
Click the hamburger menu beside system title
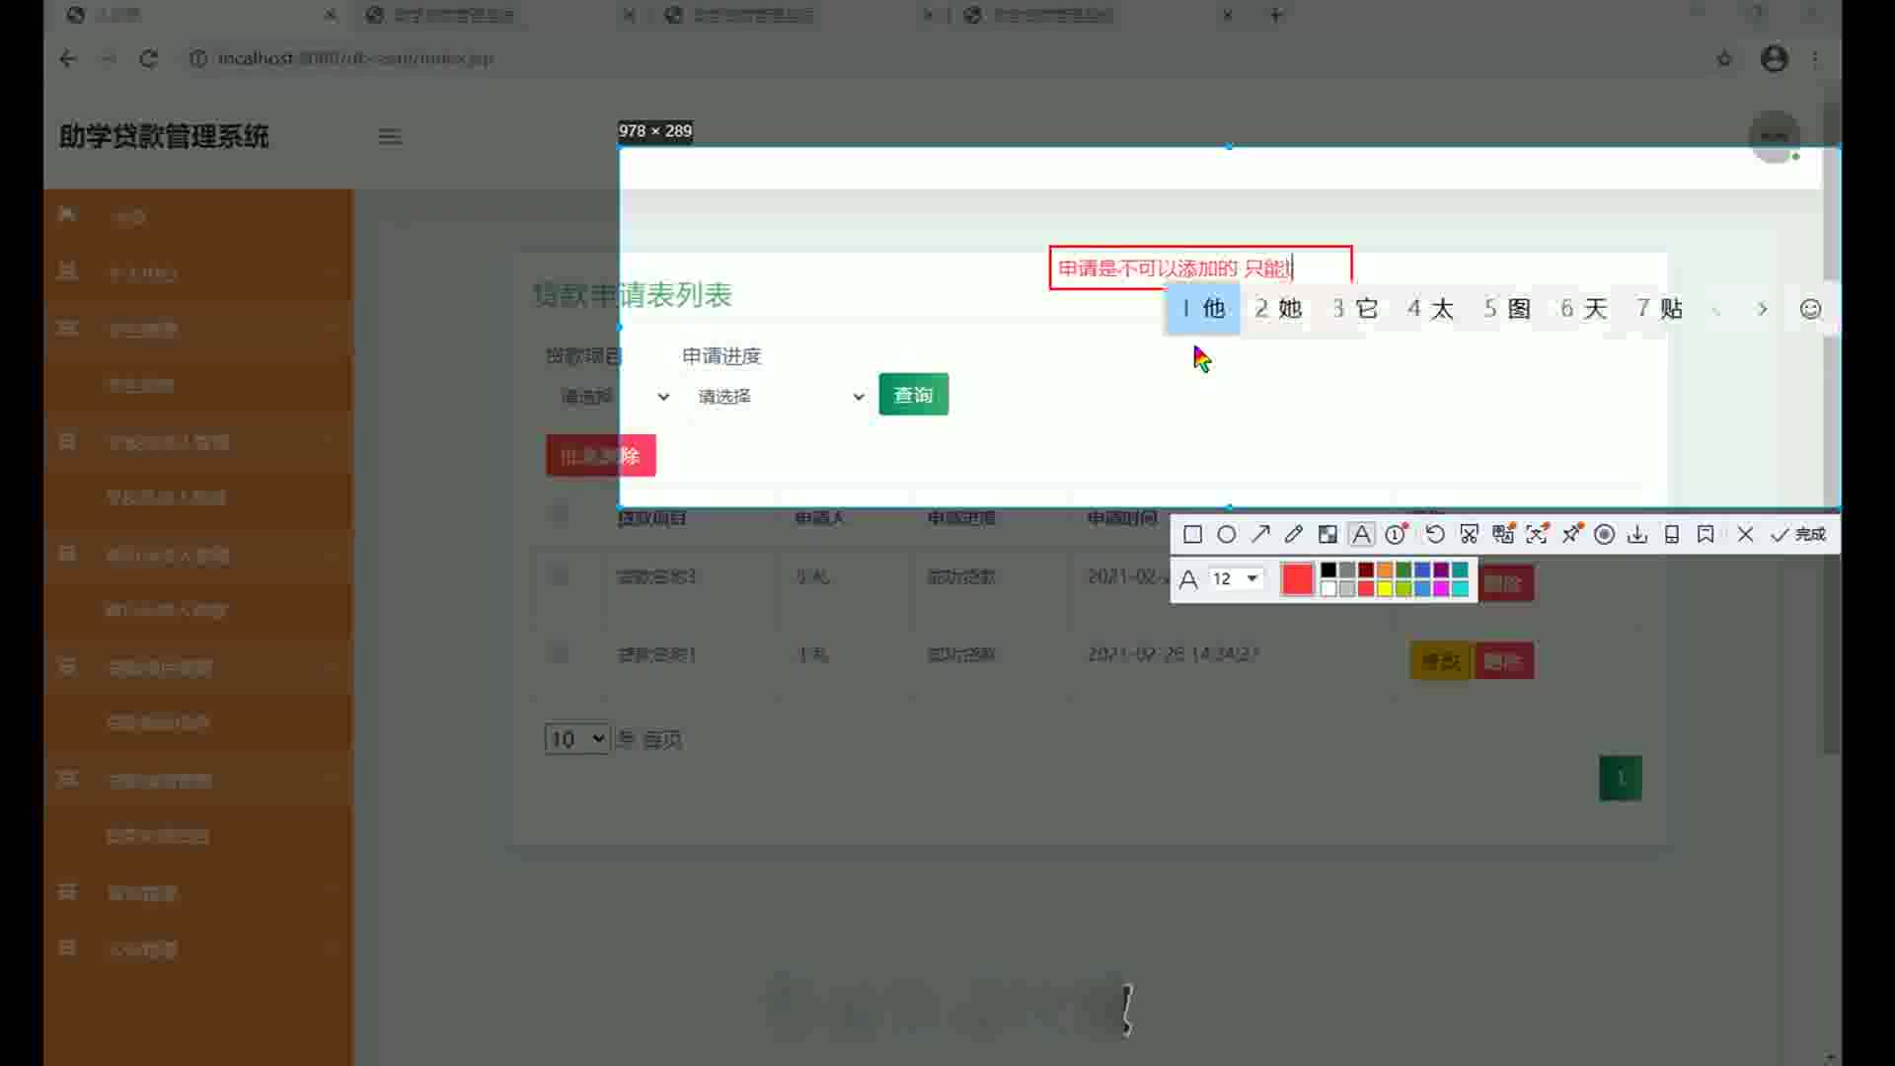coord(390,137)
